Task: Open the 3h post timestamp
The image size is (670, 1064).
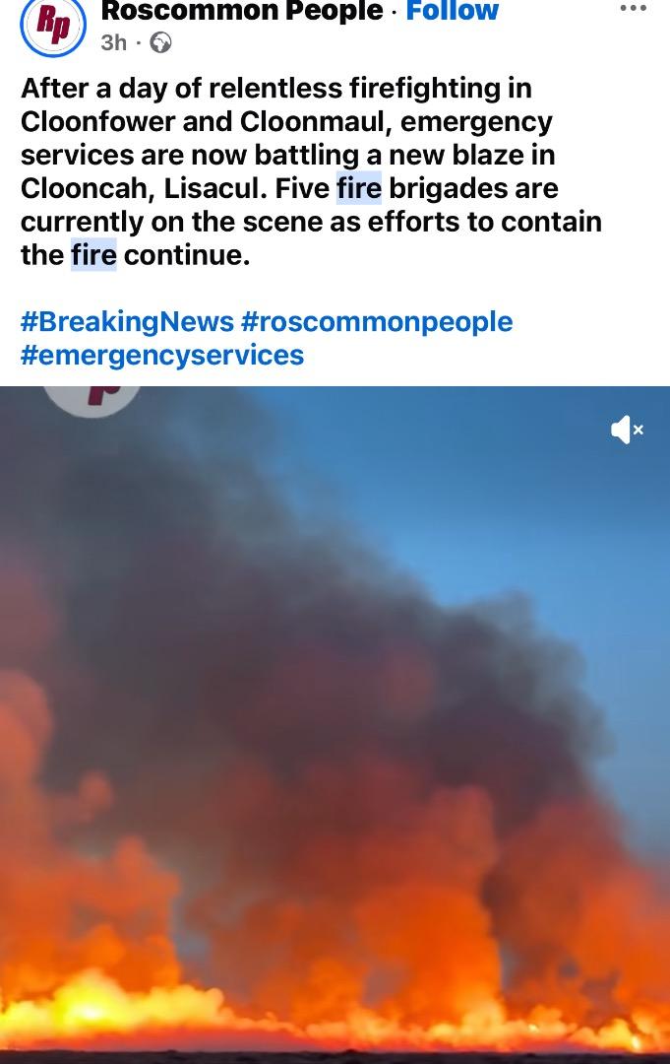Action: [114, 42]
